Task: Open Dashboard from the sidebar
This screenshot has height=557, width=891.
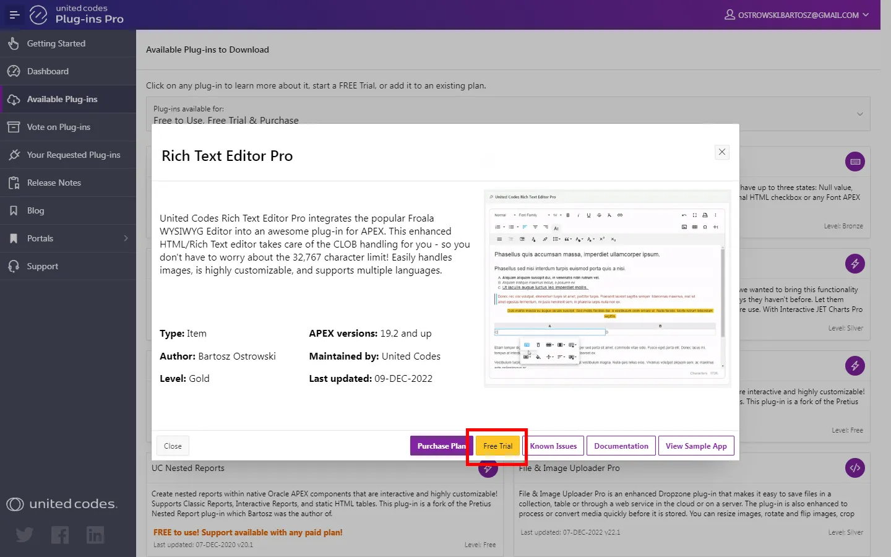Action: point(48,71)
